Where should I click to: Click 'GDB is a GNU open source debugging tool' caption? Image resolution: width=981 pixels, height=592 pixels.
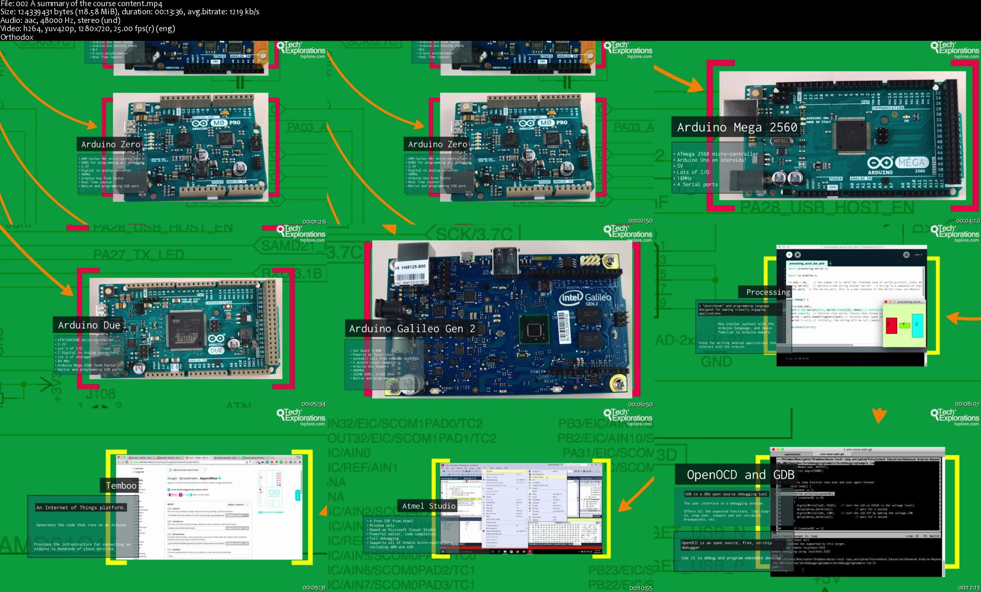[725, 494]
